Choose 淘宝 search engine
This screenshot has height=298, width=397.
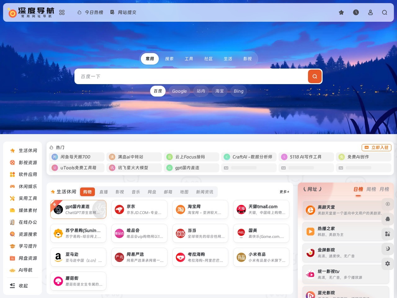pyautogui.click(x=220, y=91)
